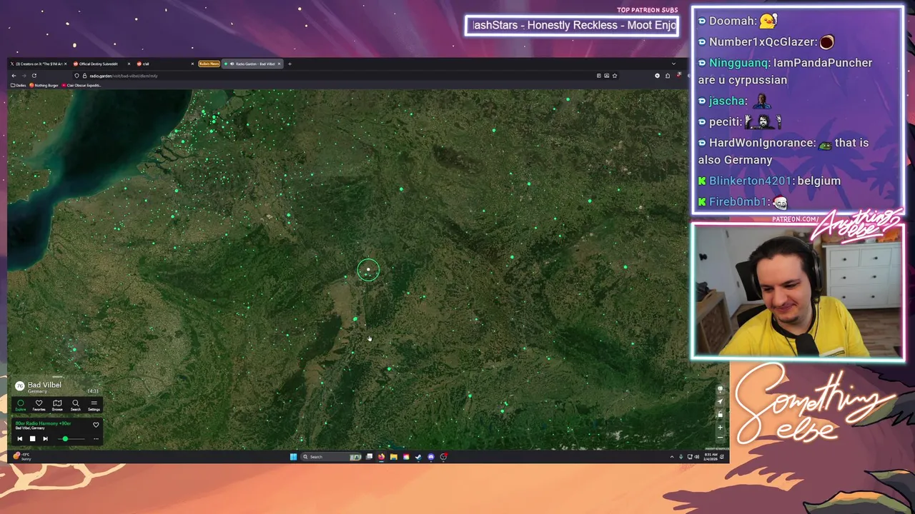Switch to Creators on X browser tab

click(x=38, y=64)
